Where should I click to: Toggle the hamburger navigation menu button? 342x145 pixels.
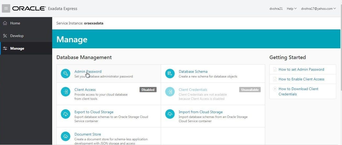[x=6, y=8]
